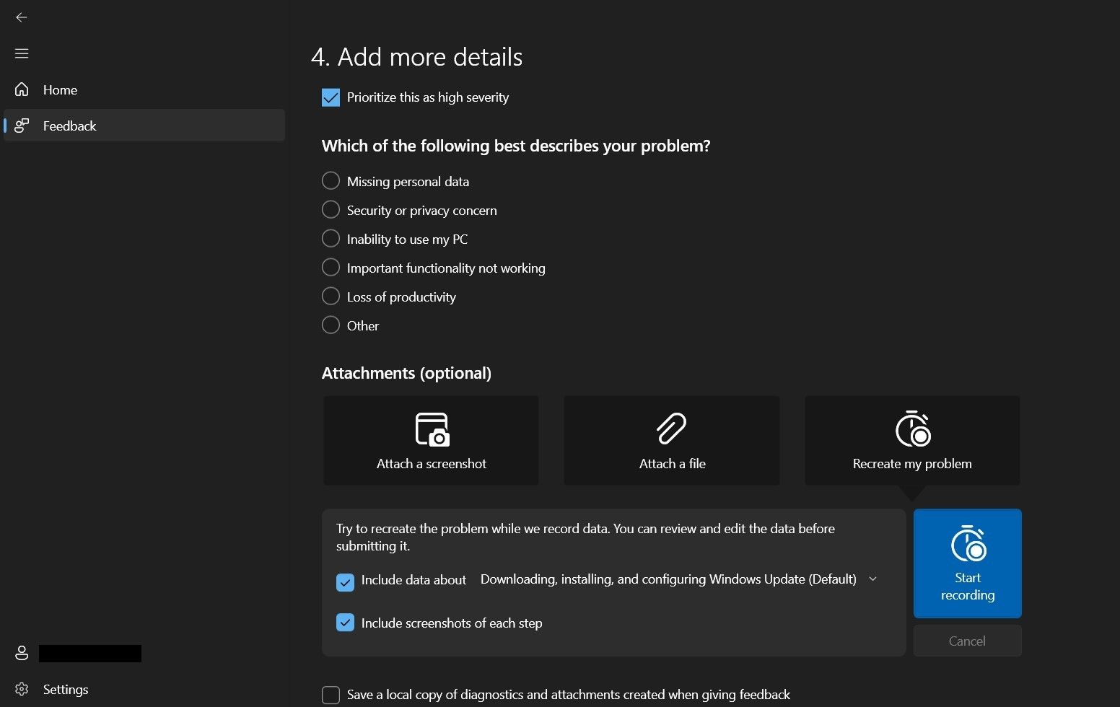Click the Feedback sidebar icon

[x=22, y=126]
